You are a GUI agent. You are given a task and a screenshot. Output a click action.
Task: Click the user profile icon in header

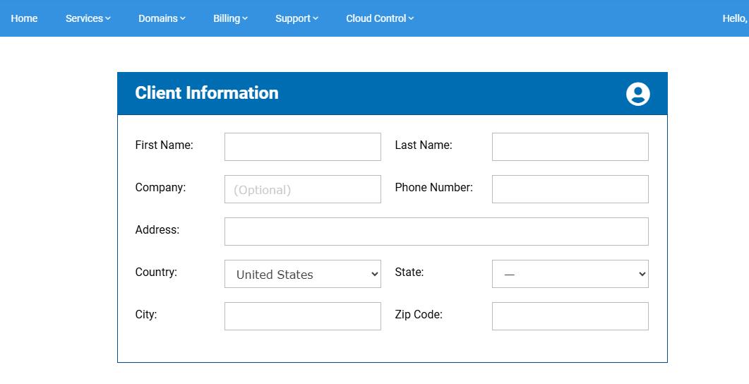click(x=637, y=94)
